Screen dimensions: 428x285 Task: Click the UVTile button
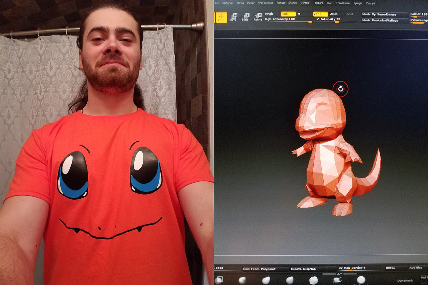pos(396,268)
